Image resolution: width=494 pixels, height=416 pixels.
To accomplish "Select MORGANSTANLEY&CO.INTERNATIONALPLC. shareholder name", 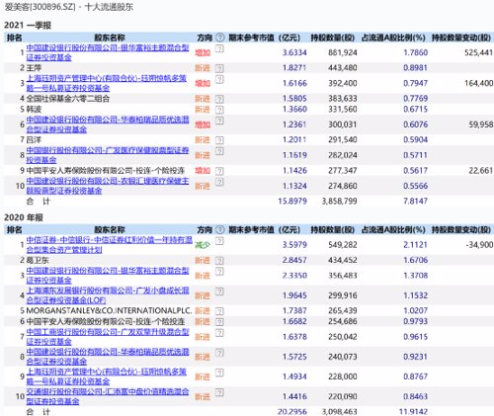I will point(109,310).
